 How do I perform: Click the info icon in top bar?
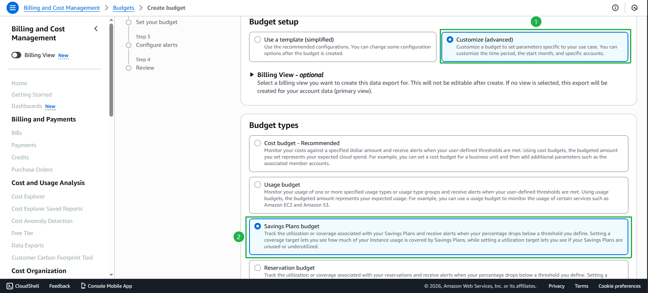click(615, 8)
